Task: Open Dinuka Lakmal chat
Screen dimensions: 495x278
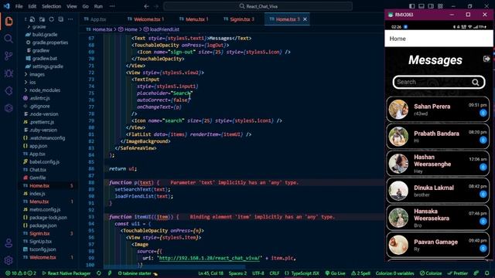Action: 438,191
